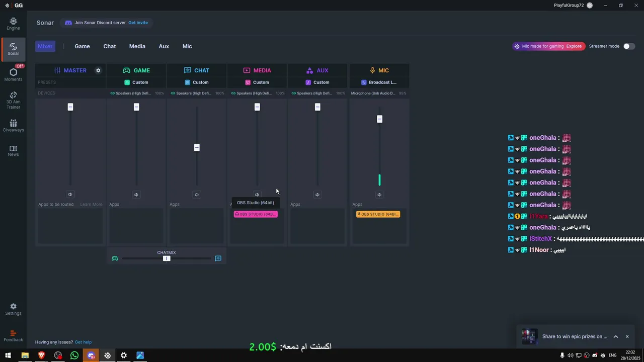Mute the Master channel
The image size is (644, 362).
click(70, 195)
